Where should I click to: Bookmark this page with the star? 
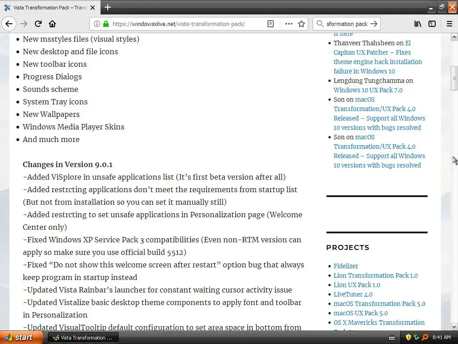coord(301,24)
